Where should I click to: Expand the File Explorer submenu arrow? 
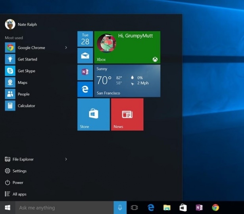click(x=66, y=159)
